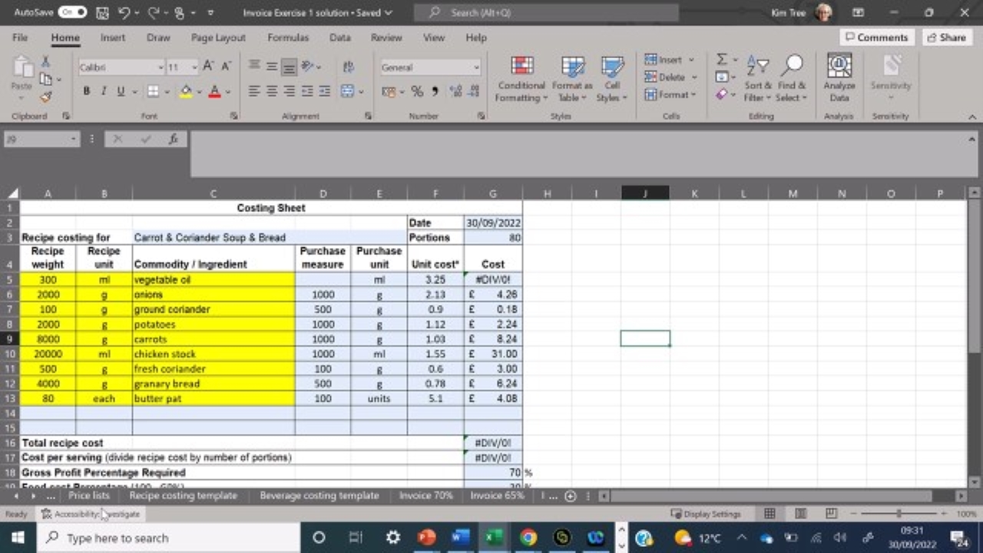This screenshot has height=553, width=983.
Task: Switch to Beverage costing template sheet
Action: [319, 495]
